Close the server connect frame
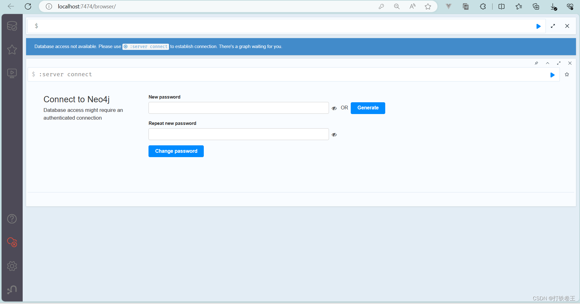The height and width of the screenshot is (304, 580). click(x=570, y=63)
